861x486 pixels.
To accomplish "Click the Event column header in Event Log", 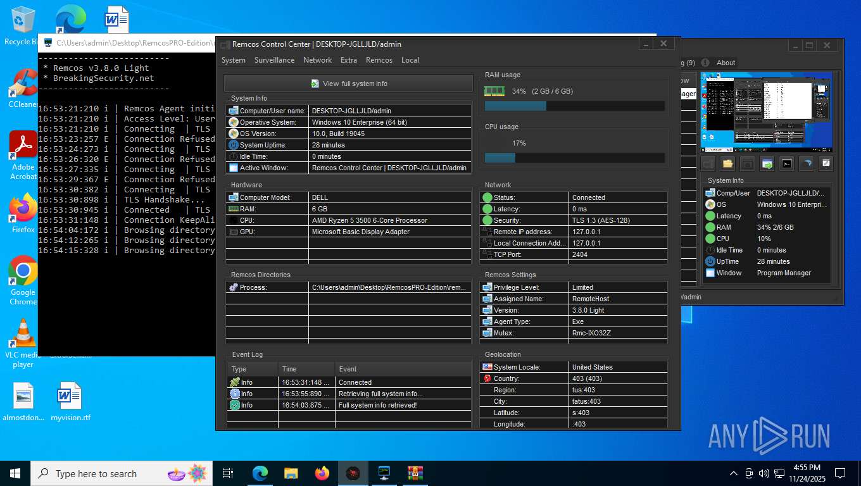I will [x=403, y=369].
